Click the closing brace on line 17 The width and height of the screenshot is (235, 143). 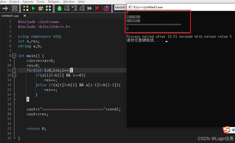[x=28, y=99]
